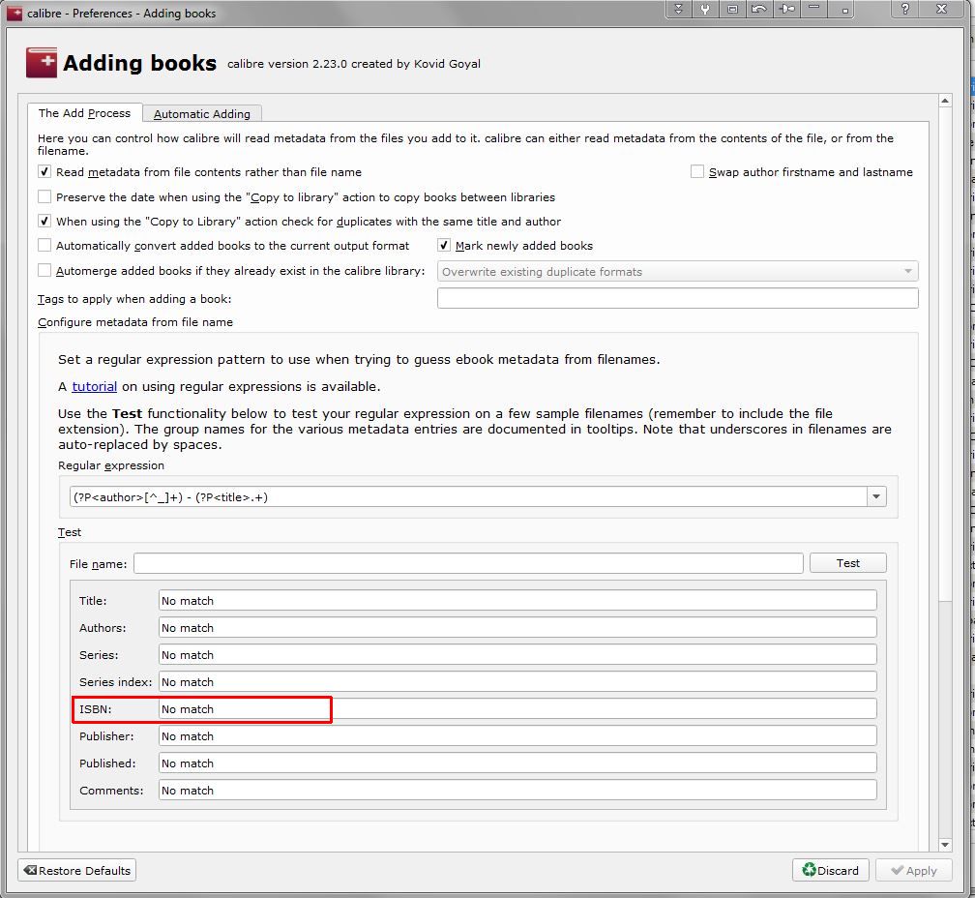Screen dimensions: 975x898
Task: Open the regular expressions tutorial link
Action: (95, 386)
